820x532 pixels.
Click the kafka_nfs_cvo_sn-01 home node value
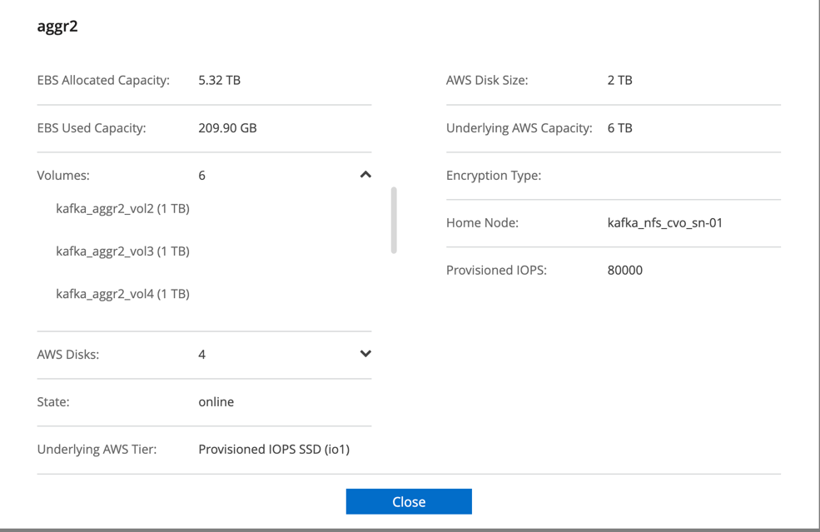point(664,222)
